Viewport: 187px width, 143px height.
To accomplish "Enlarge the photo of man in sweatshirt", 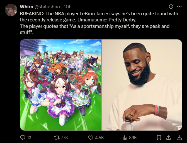I will tap(142, 85).
